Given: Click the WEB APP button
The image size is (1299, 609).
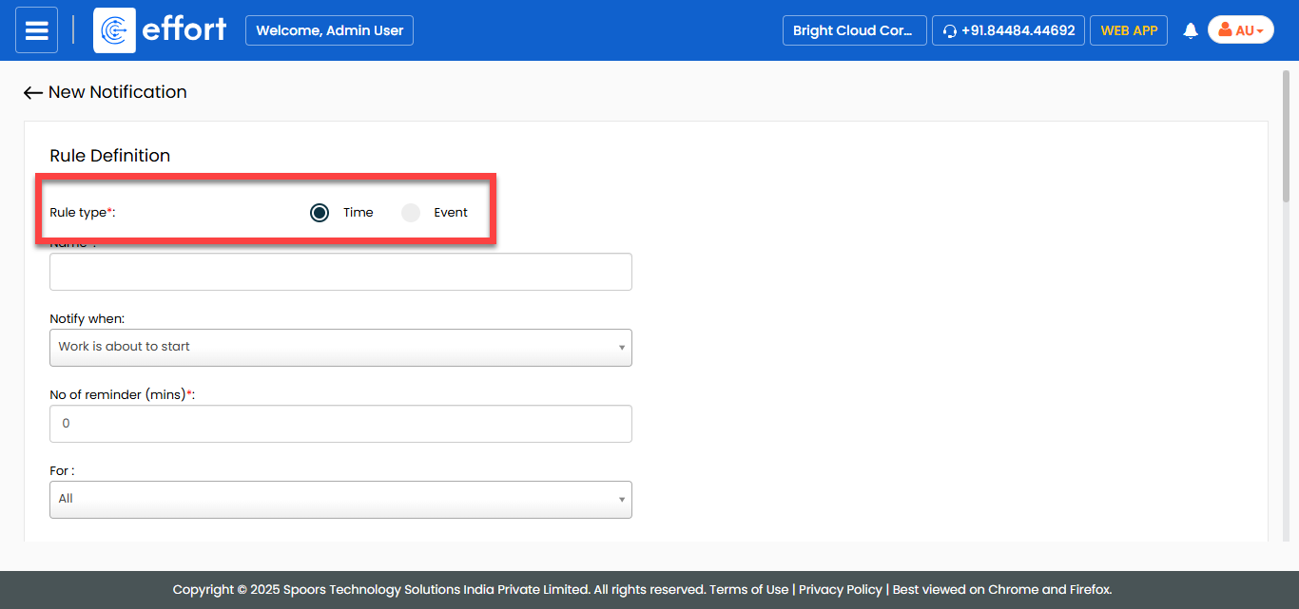Looking at the screenshot, I should [1129, 30].
